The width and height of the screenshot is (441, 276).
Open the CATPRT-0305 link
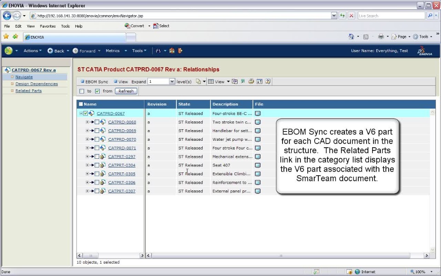[122, 174]
